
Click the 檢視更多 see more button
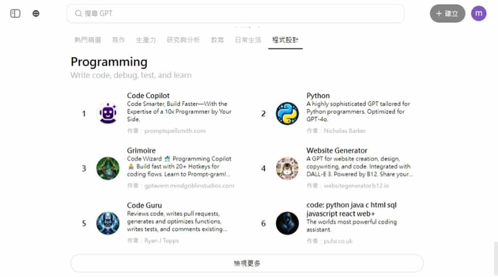[247, 263]
